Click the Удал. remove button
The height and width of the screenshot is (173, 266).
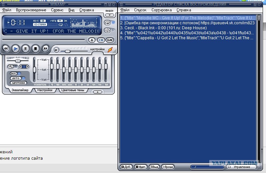point(141,167)
